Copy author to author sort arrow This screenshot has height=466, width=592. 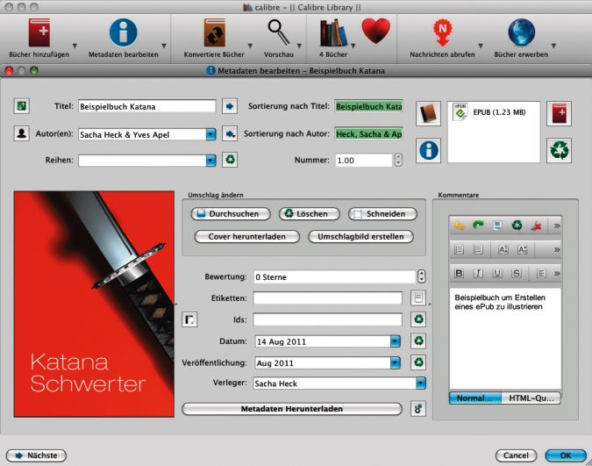(x=230, y=133)
